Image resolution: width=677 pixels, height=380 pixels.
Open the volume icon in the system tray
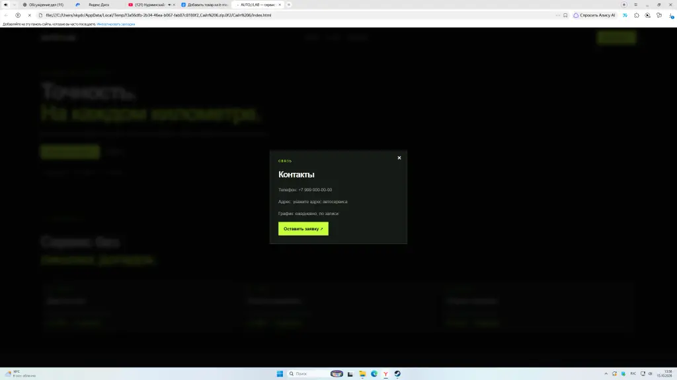pyautogui.click(x=651, y=373)
